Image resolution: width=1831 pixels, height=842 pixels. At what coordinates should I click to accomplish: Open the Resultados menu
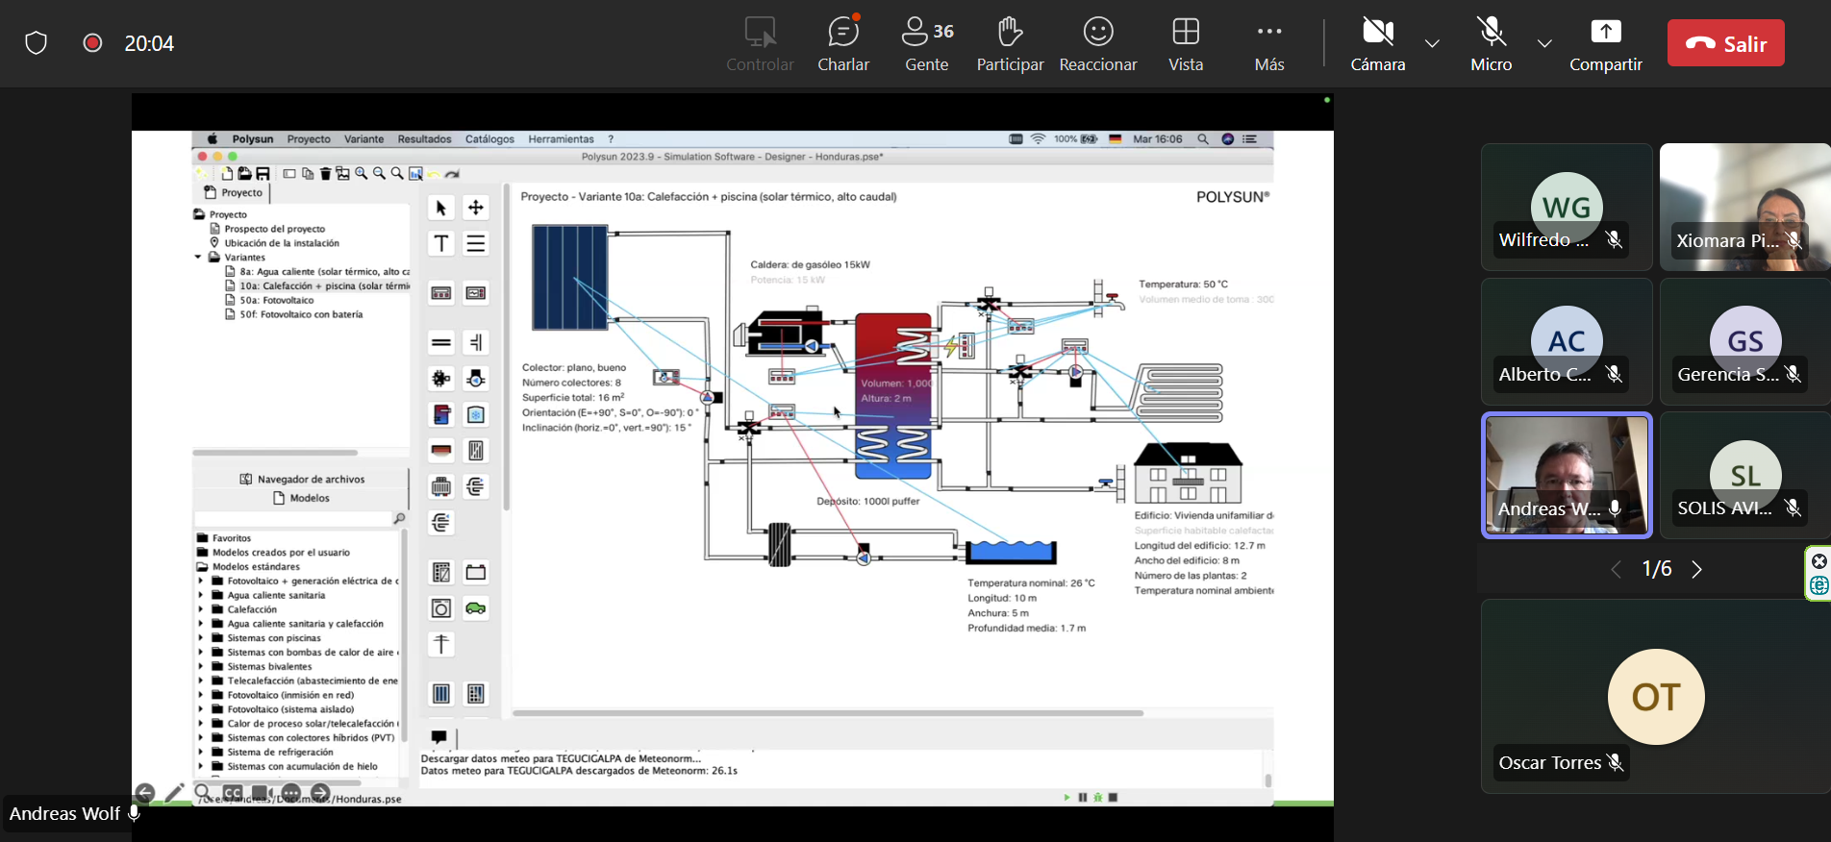tap(424, 139)
